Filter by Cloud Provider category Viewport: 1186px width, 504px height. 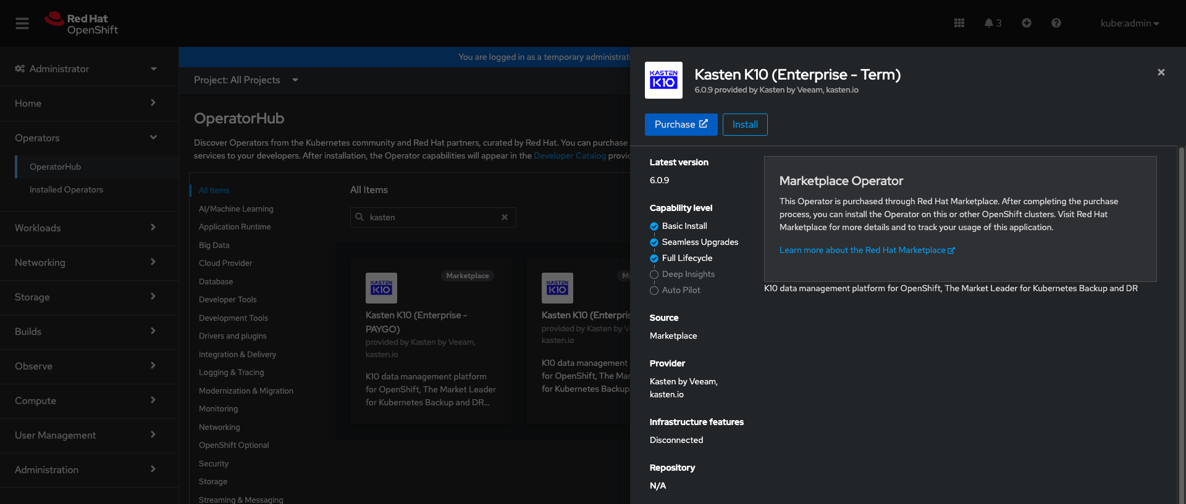[225, 263]
